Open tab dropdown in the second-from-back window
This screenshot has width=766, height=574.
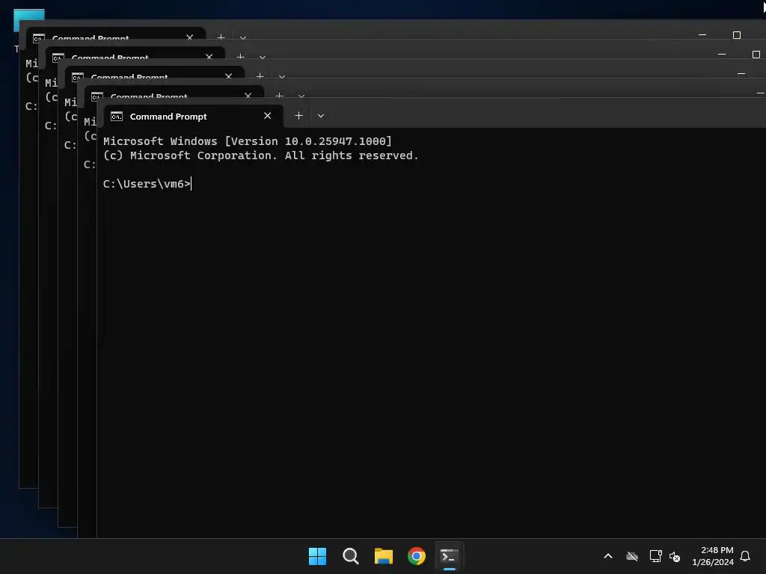point(263,57)
